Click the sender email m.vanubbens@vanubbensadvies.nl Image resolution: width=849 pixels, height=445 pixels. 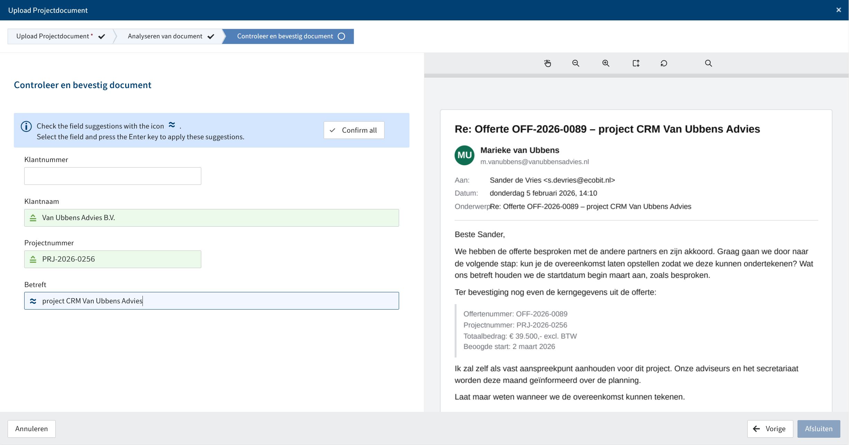[535, 162]
